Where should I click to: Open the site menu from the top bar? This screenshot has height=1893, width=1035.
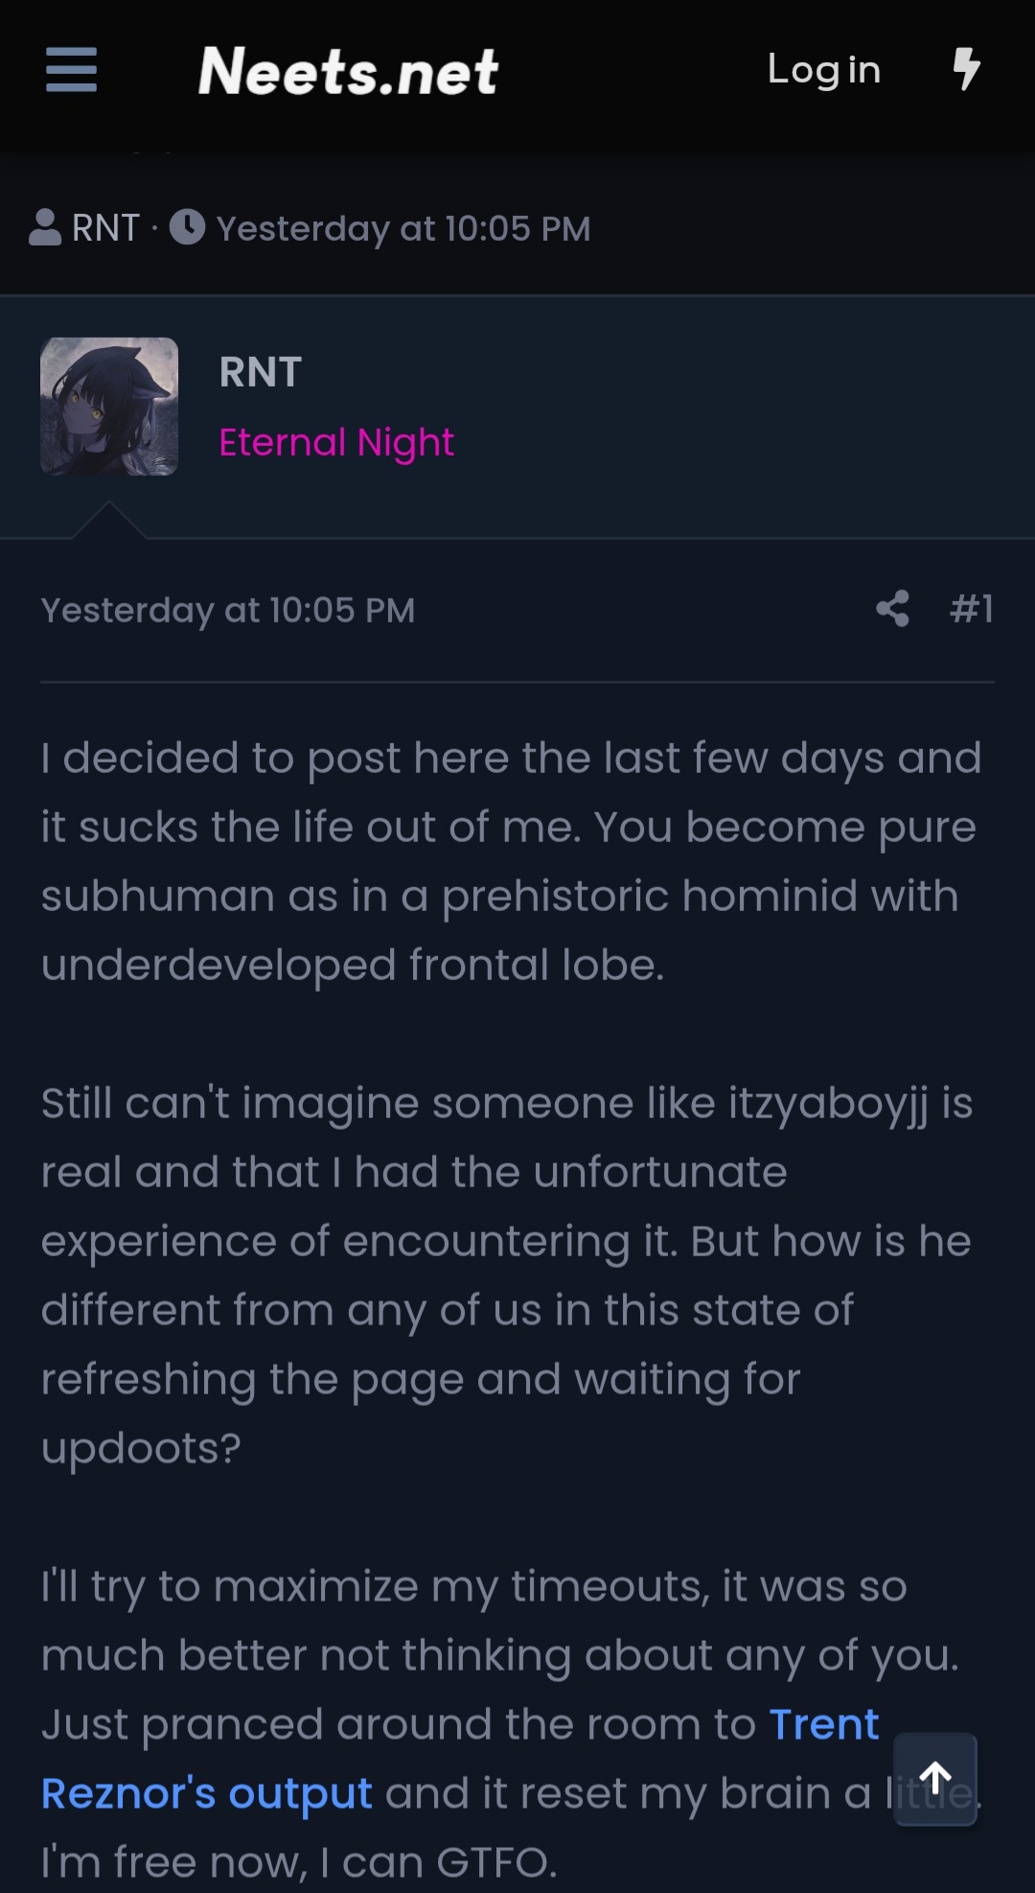point(70,71)
